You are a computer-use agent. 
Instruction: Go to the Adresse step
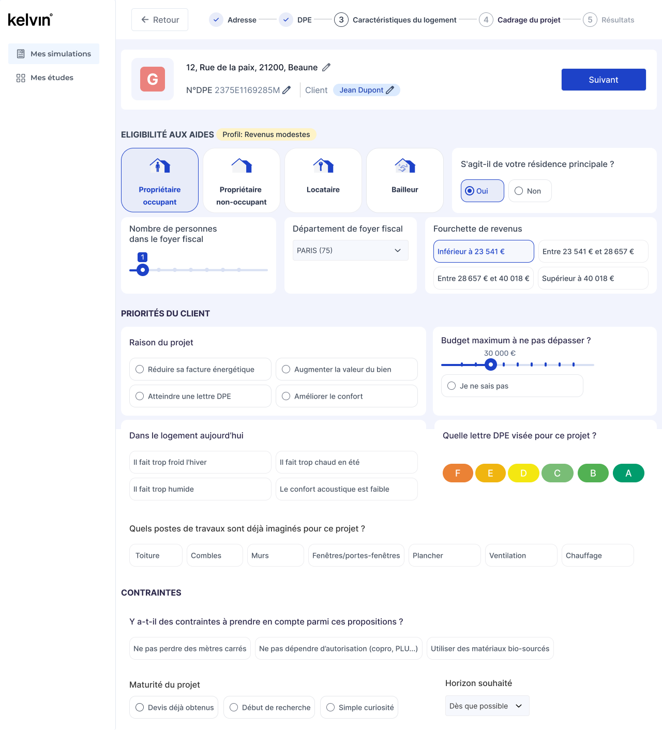point(233,20)
